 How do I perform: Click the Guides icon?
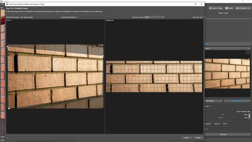pos(227,8)
